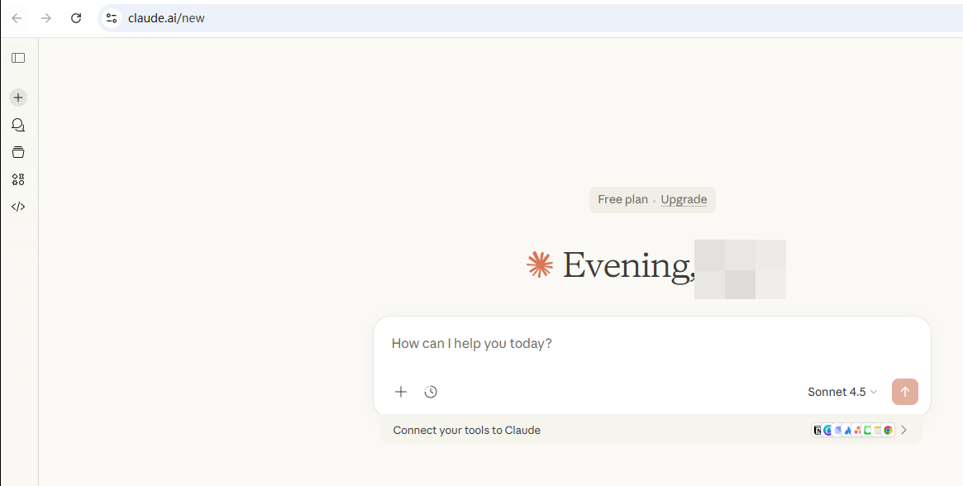The height and width of the screenshot is (486, 963).
Task: Click the orange Claude spark logo
Action: point(540,264)
